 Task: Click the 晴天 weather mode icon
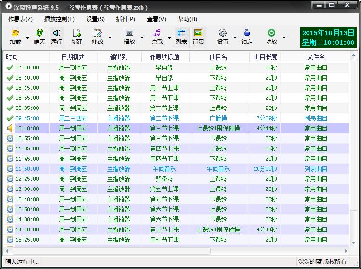tap(39, 33)
